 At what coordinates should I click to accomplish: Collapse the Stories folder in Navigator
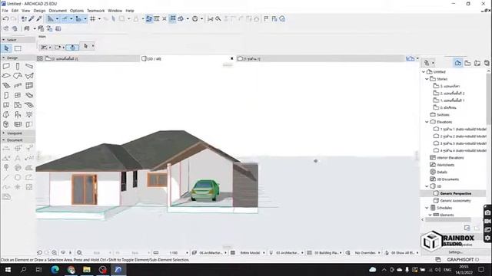(x=427, y=79)
